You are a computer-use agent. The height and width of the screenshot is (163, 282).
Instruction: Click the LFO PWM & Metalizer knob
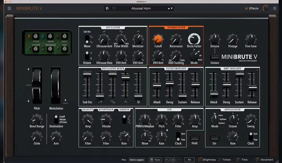pyautogui.click(x=145, y=119)
